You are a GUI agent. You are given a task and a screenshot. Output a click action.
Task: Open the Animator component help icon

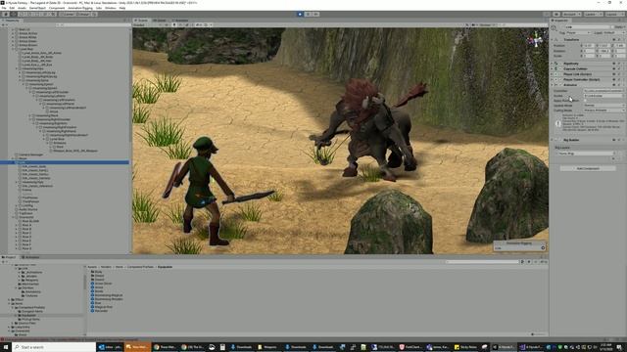coord(614,85)
